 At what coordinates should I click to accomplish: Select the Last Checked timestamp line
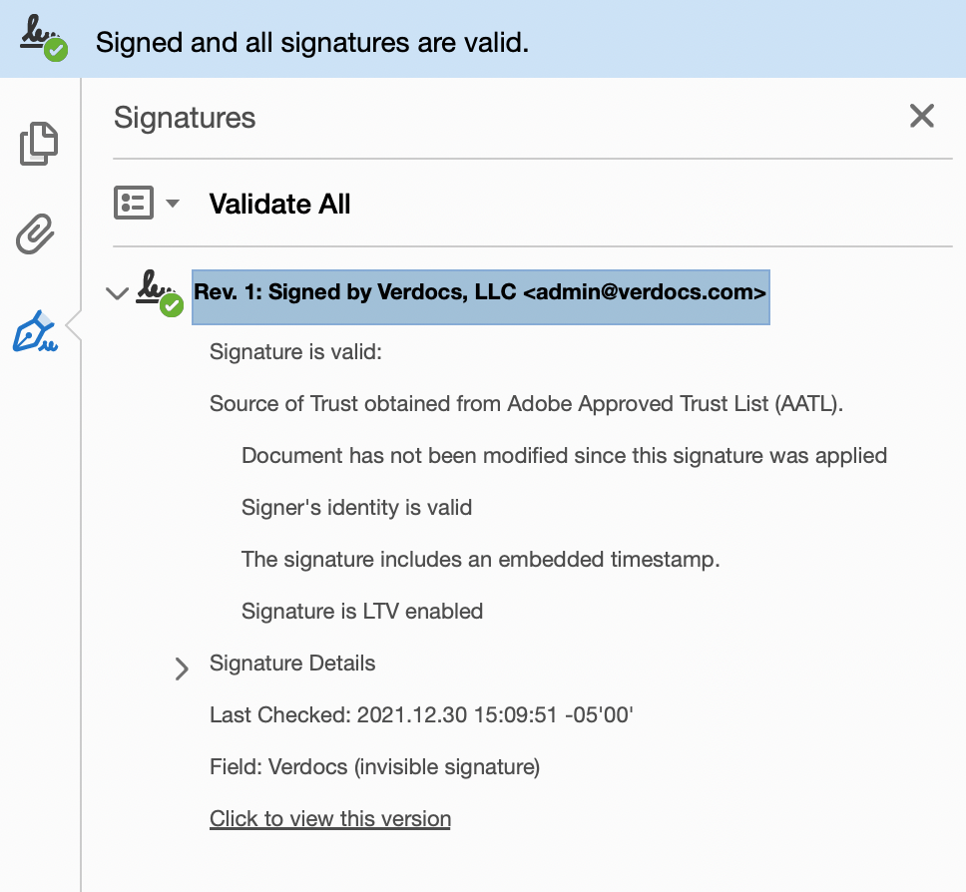pyautogui.click(x=422, y=715)
